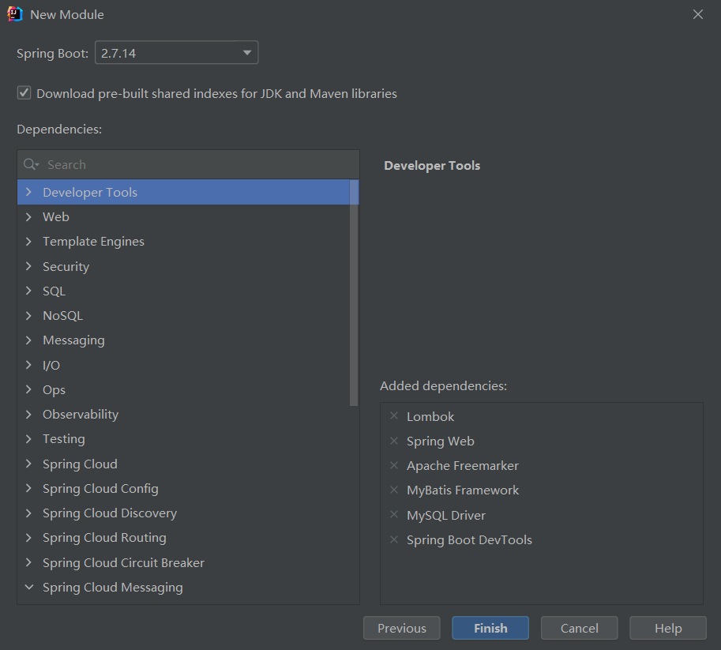Viewport: 721px width, 650px height.
Task: Remove MySQL Driver dependency
Action: coord(394,514)
